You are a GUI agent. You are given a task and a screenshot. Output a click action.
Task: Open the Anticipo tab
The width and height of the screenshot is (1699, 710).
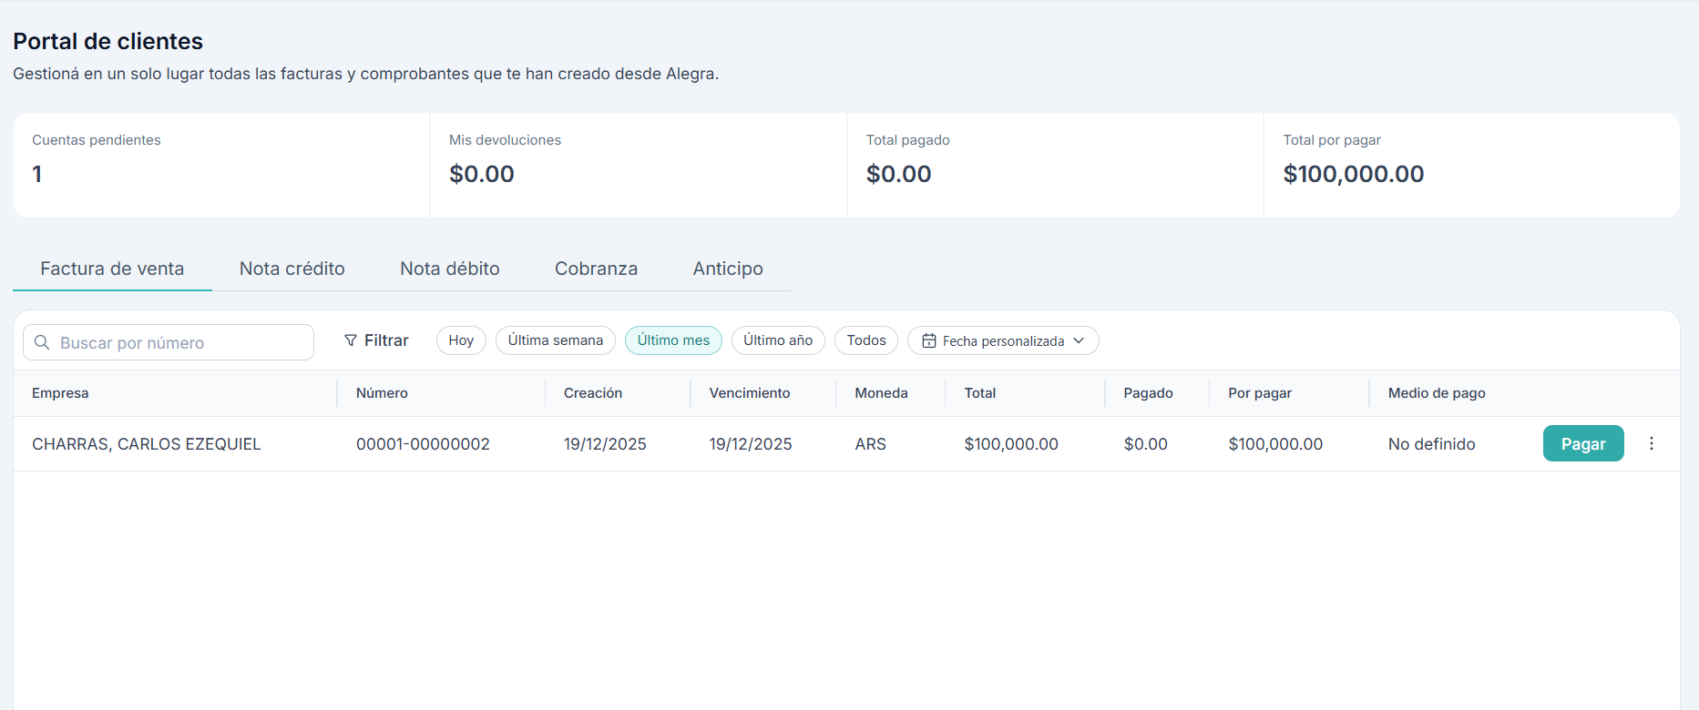727,269
